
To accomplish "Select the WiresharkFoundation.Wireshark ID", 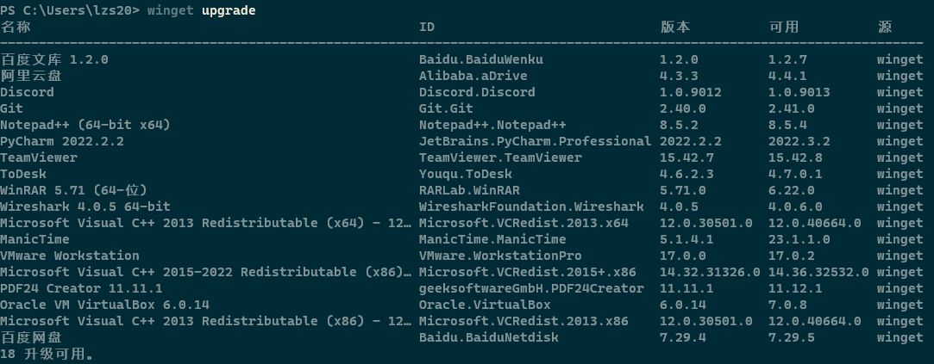I will (x=531, y=207).
